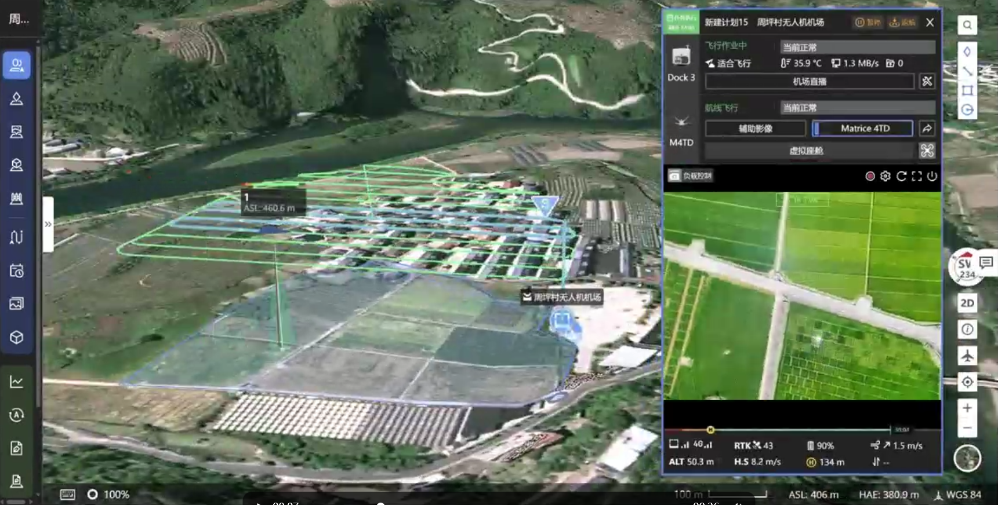Switch to Matrice 4TD camera view
Image resolution: width=998 pixels, height=505 pixels.
(x=863, y=129)
